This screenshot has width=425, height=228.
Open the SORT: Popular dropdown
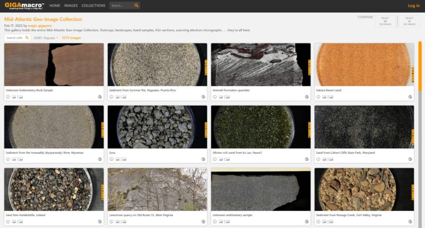[x=46, y=38]
